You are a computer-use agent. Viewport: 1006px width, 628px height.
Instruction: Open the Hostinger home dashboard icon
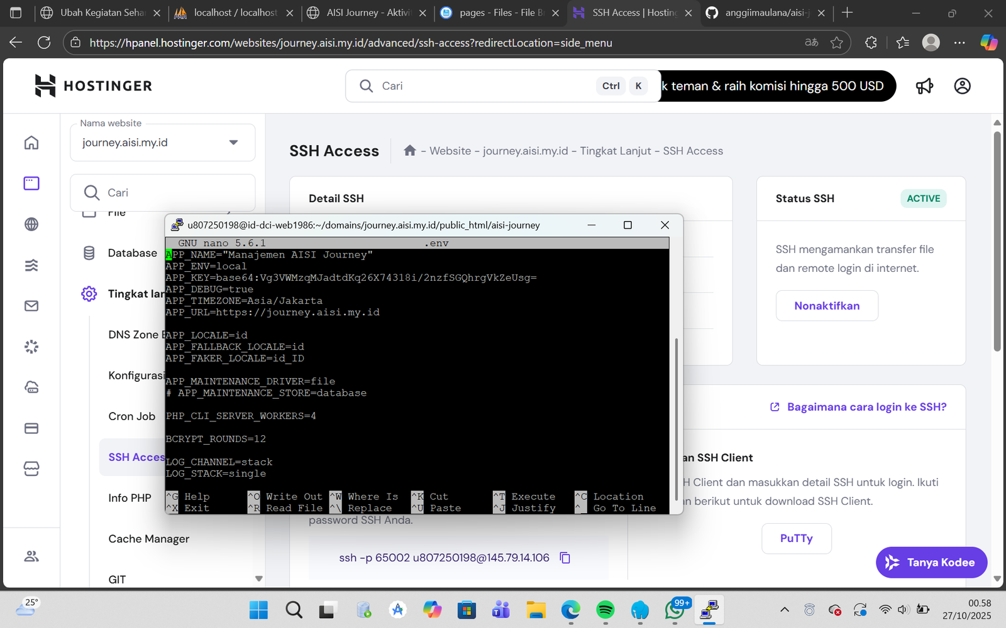pos(31,143)
